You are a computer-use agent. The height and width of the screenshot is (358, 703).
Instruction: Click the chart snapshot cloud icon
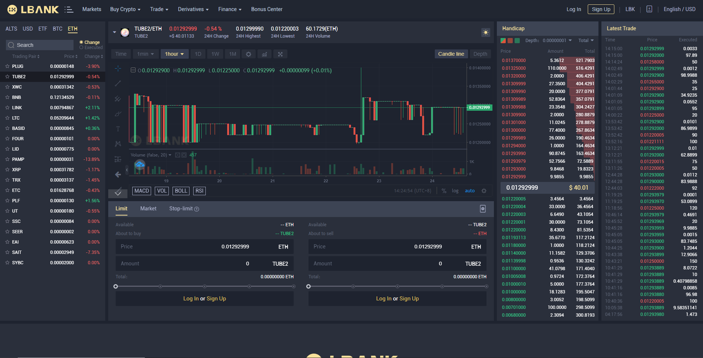click(140, 165)
